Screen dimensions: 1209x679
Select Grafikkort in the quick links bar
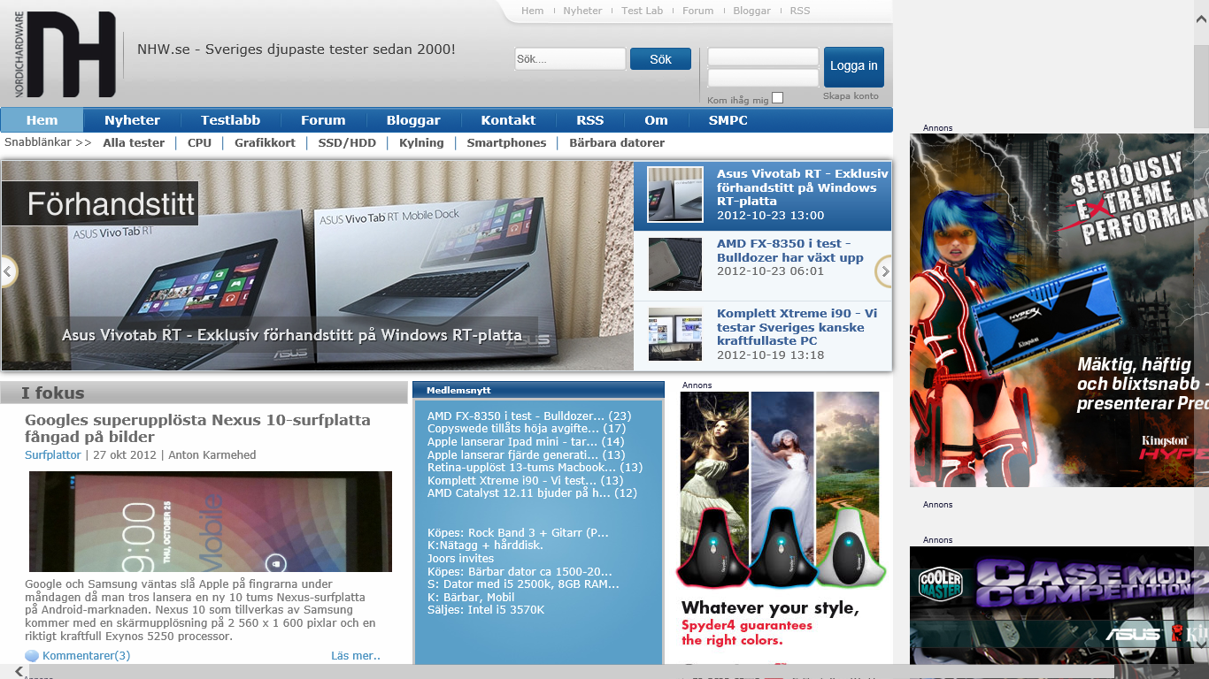(265, 142)
